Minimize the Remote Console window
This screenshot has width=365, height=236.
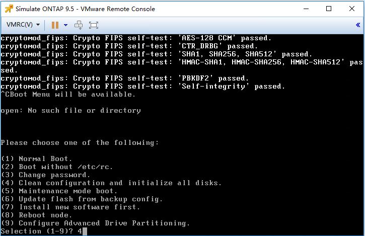click(306, 9)
